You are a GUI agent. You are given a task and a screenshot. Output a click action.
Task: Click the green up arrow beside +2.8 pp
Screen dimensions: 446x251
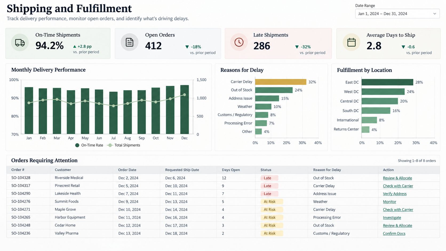click(75, 46)
